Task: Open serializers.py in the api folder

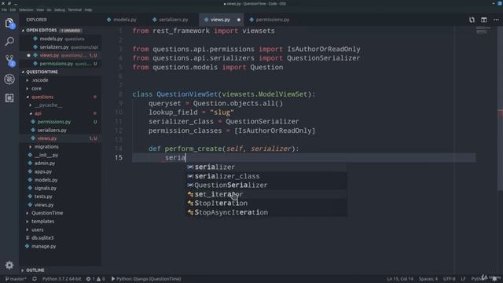Action: pyautogui.click(x=52, y=130)
